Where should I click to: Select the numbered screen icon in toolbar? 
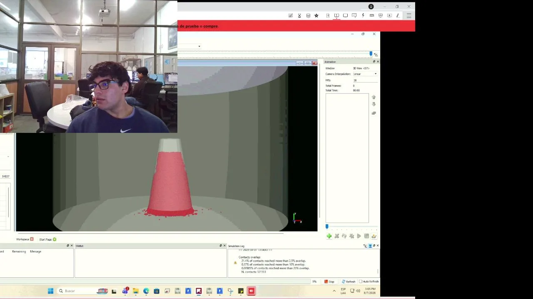[336, 16]
